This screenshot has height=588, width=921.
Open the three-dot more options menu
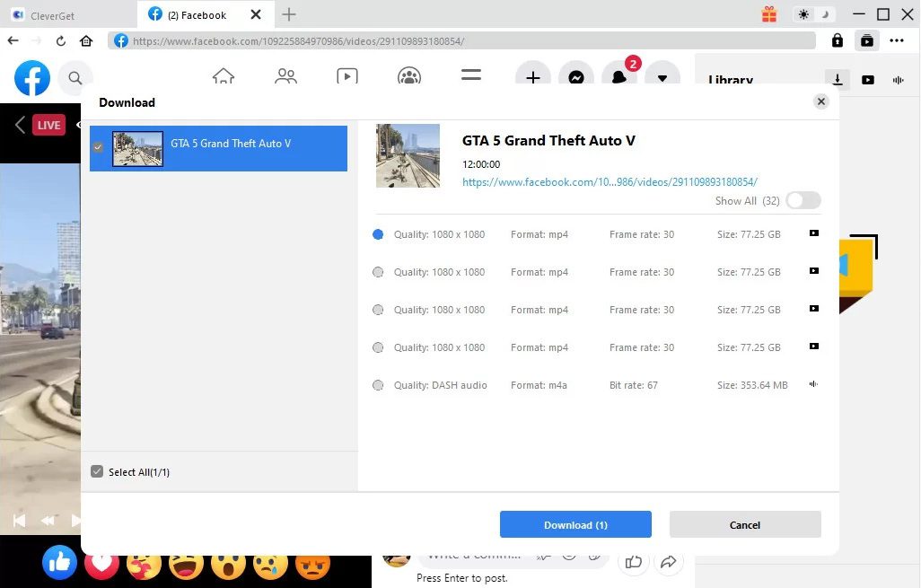pyautogui.click(x=897, y=40)
